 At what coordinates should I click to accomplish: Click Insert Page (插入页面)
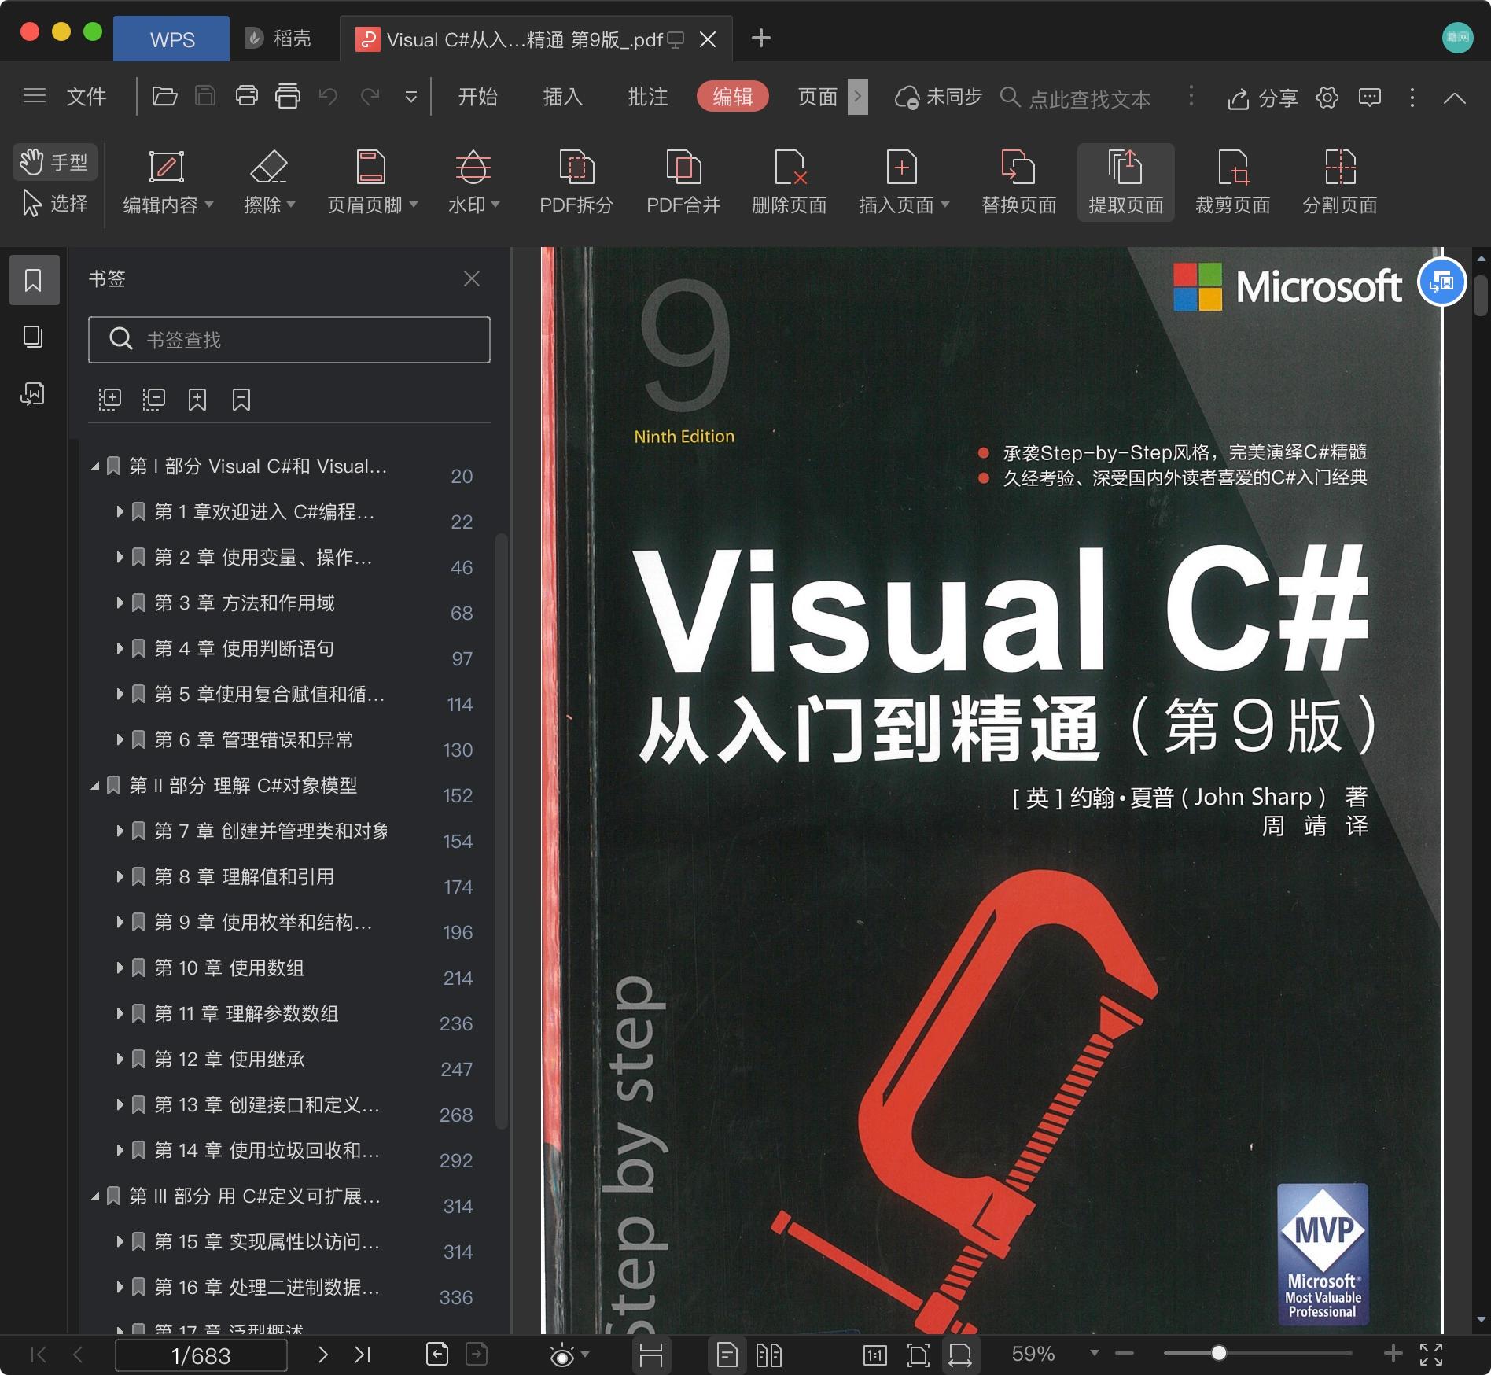903,182
